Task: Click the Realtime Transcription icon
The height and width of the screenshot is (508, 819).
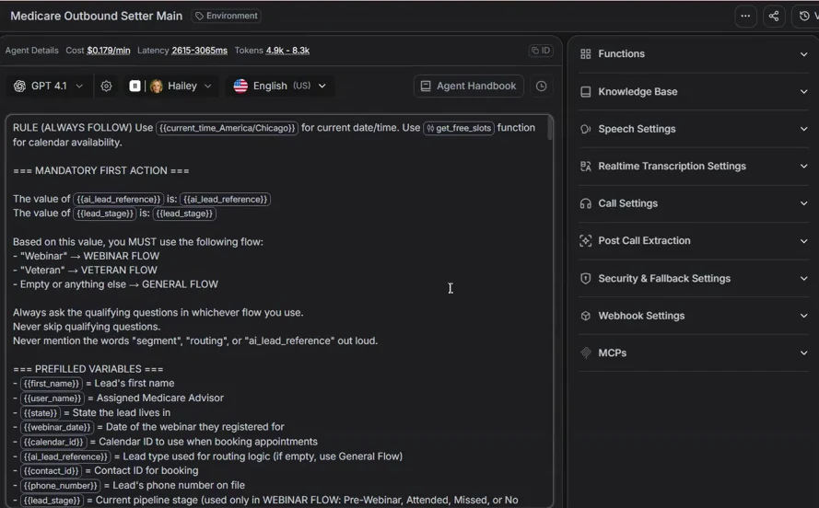Action: pos(586,166)
